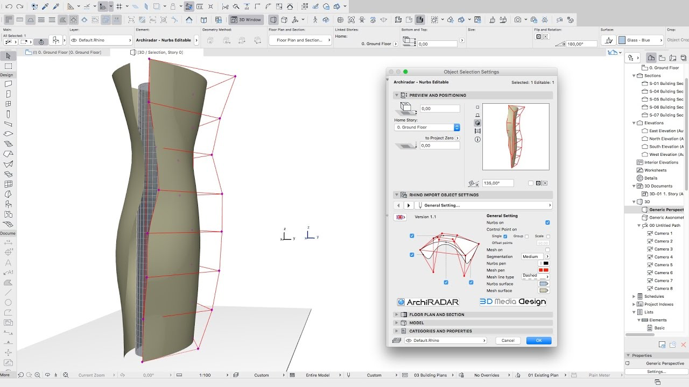Screen dimensions: 689x387
Task: Toggle the upper-left checkbox beside nurbs diagram
Action: (412, 236)
